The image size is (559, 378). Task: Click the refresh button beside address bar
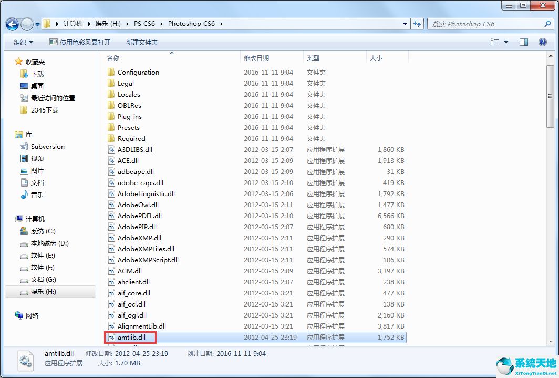(417, 24)
